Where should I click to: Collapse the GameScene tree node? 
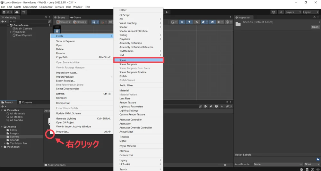(x=8, y=25)
